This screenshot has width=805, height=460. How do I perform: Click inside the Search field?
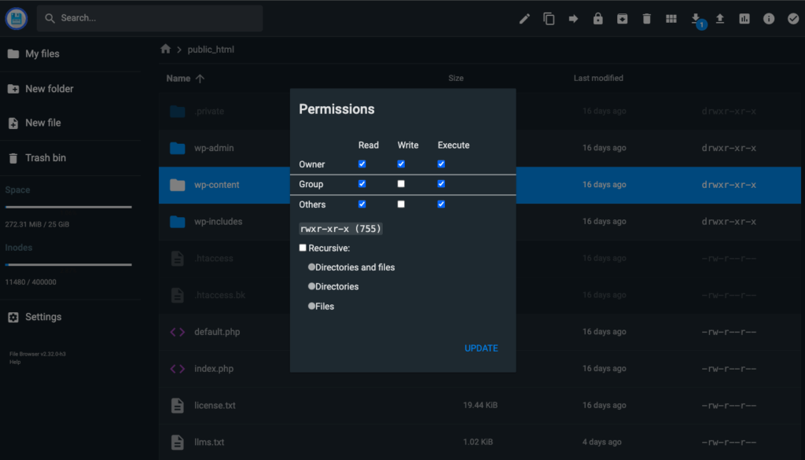[149, 17]
